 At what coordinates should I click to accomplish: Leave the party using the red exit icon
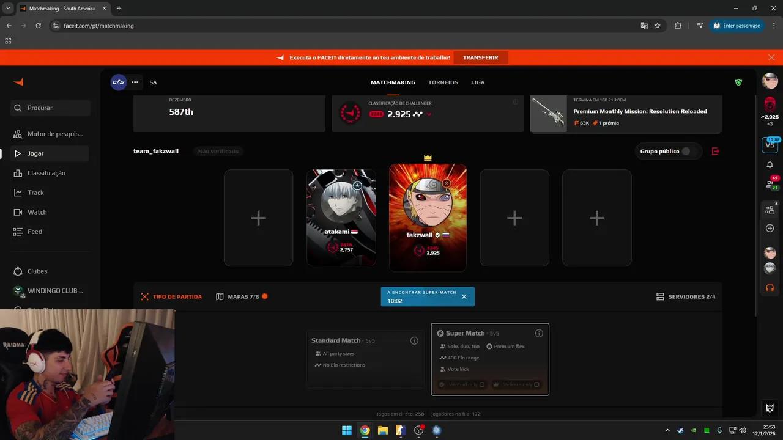(x=716, y=151)
